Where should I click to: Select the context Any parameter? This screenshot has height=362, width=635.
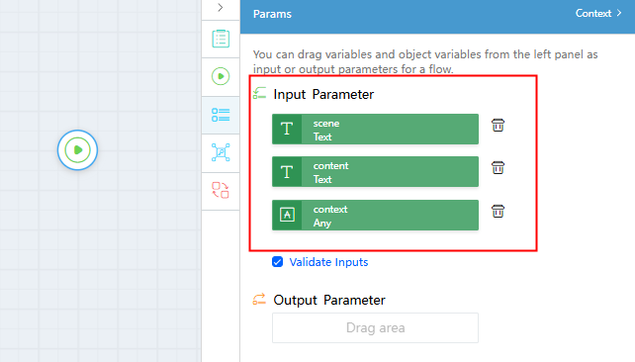tap(375, 215)
